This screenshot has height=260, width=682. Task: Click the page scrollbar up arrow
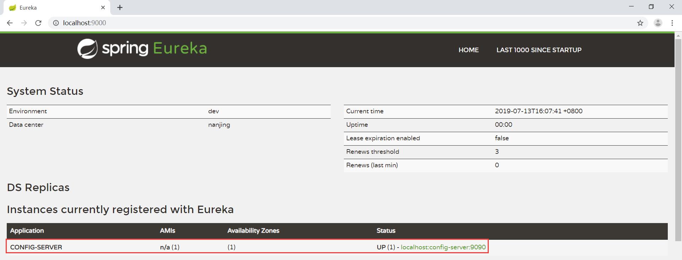[x=678, y=36]
